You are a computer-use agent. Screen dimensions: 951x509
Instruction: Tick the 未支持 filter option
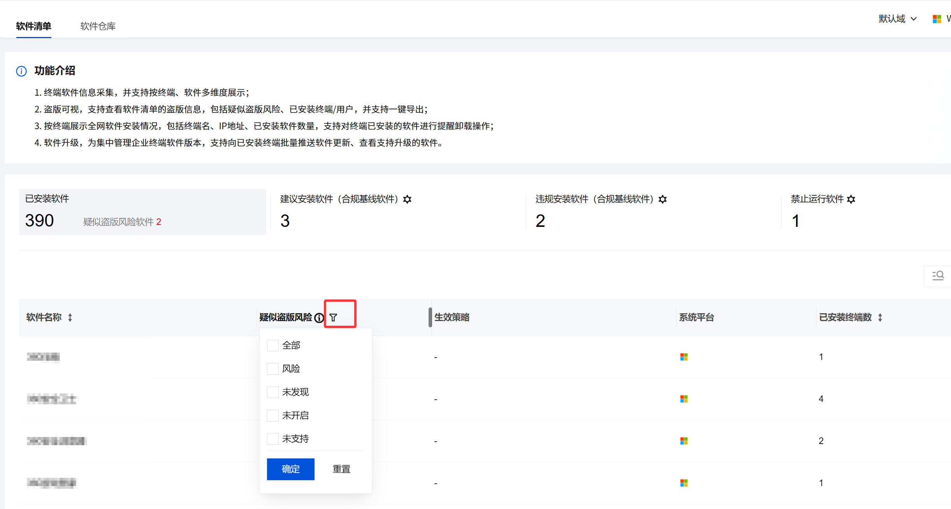pyautogui.click(x=273, y=439)
